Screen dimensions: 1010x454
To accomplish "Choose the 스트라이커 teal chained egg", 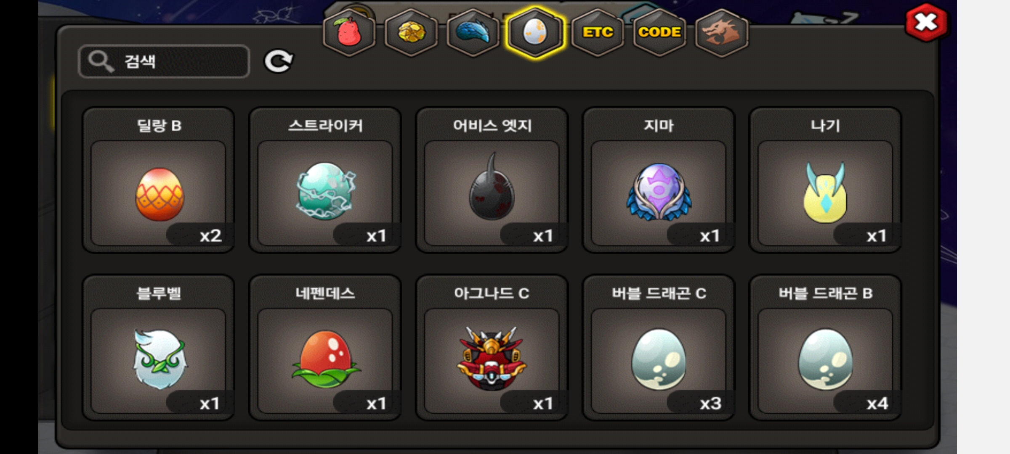I will click(325, 180).
